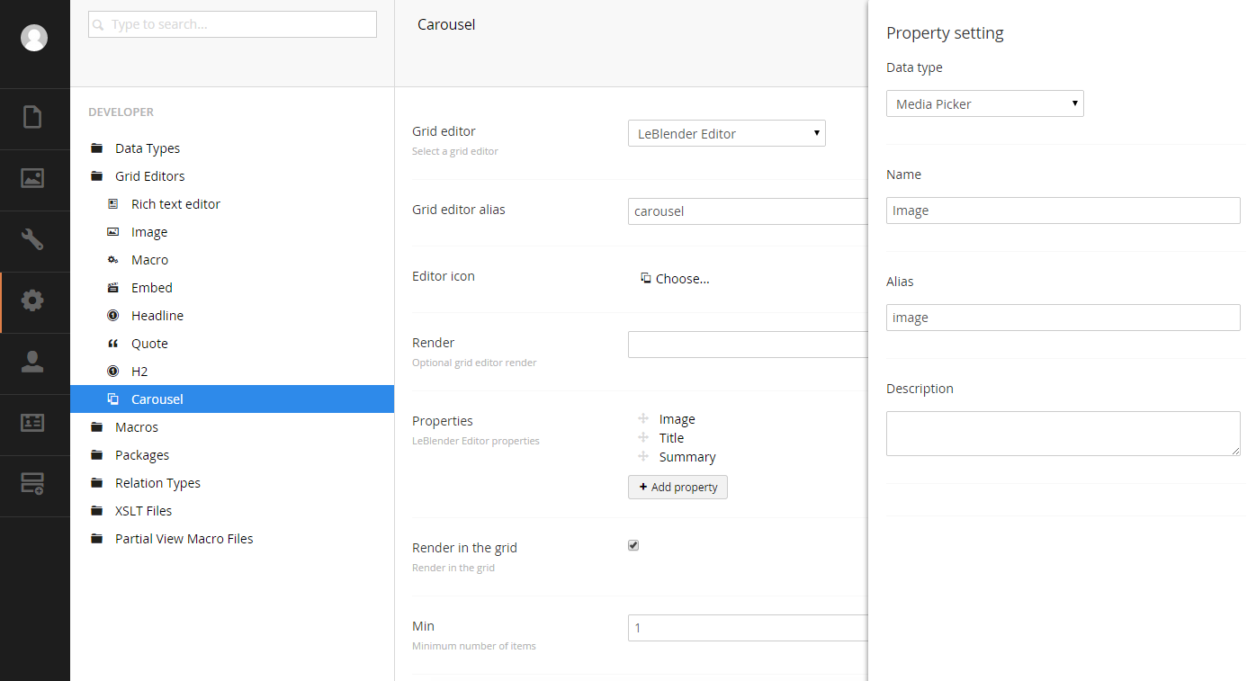Click the Editor icon Choose picker icon
Image resolution: width=1256 pixels, height=681 pixels.
[645, 278]
